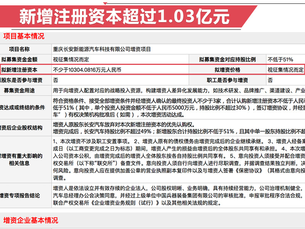The image size is (305, 229).
Task: Click project name 重庆长安新能源汽车科技有限公司增资项目
Action: [102, 49]
